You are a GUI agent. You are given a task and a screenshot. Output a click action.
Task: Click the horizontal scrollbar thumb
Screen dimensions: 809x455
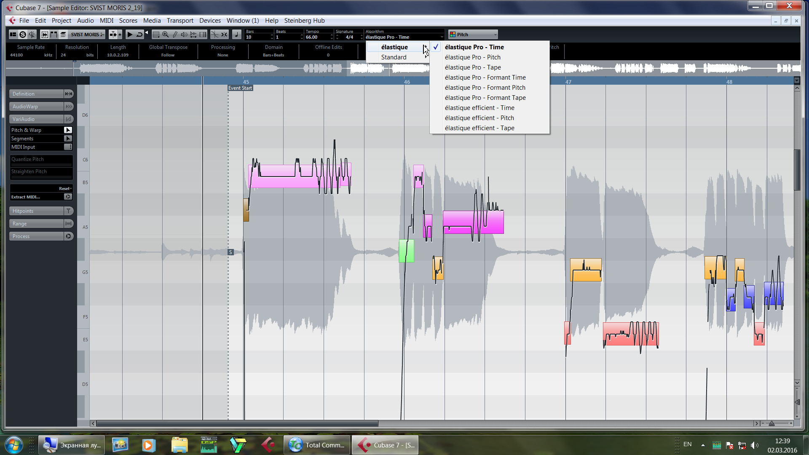237,423
